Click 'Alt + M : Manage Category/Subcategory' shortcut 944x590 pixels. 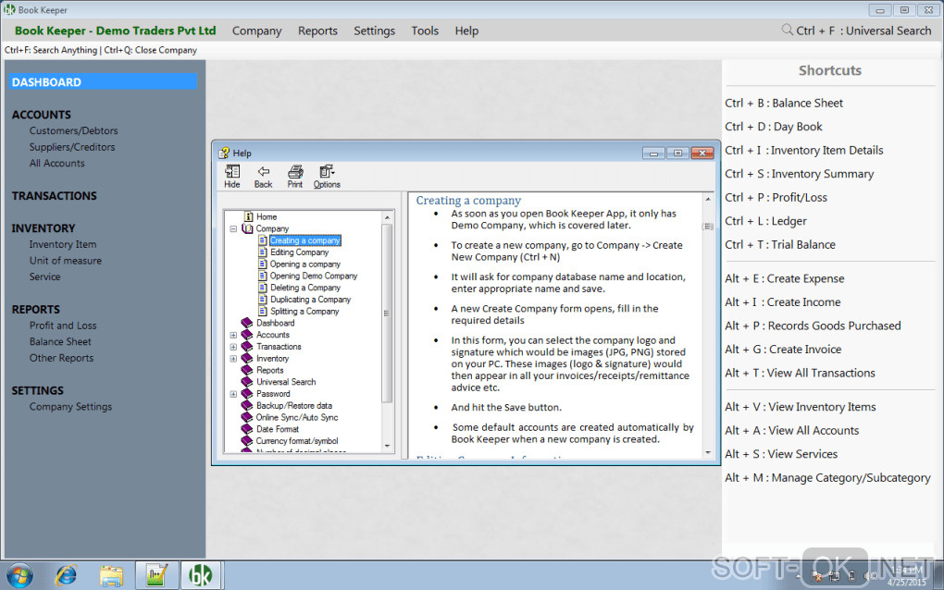(827, 477)
